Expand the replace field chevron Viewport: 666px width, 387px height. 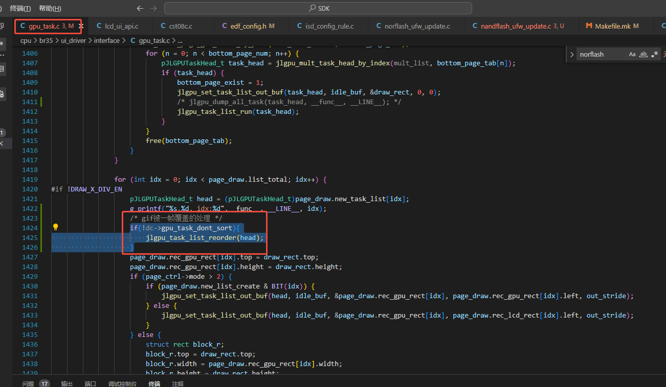(572, 54)
